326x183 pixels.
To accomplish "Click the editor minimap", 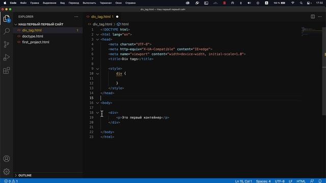I will coord(311,32).
